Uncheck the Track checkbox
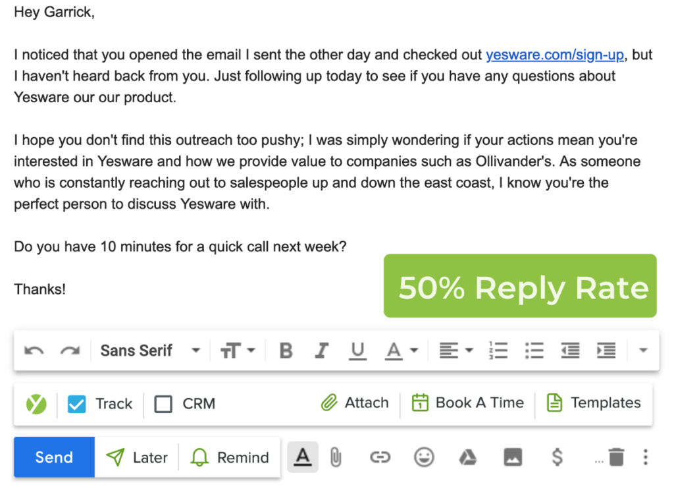Viewport: 674px width, 487px height. [x=75, y=403]
